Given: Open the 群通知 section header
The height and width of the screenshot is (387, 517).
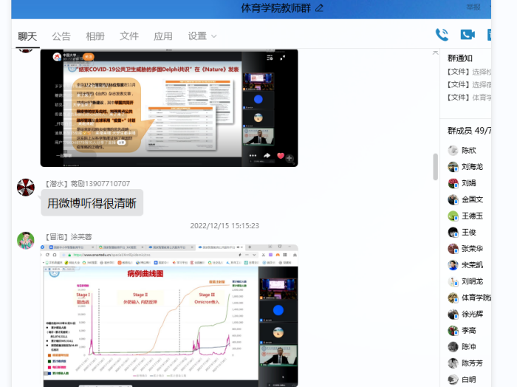Looking at the screenshot, I should click(x=460, y=58).
